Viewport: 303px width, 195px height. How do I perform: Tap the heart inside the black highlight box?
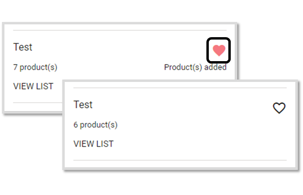[219, 50]
